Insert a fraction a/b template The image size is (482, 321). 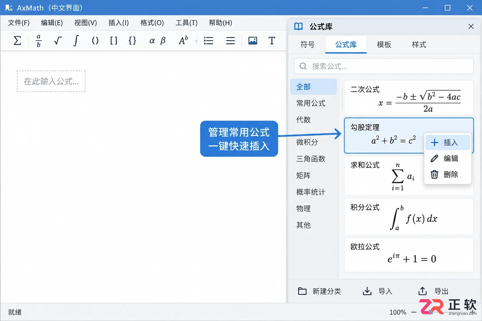38,41
